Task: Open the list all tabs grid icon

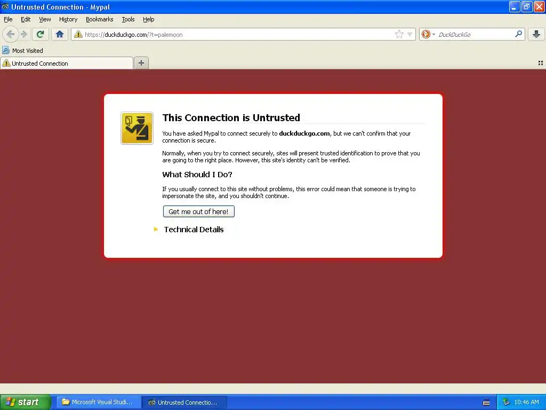Action: click(x=541, y=63)
